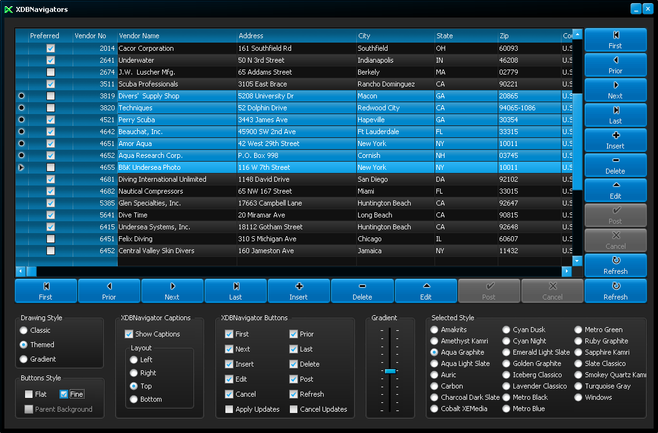
Task: Go to Next record in the vertical navigator
Action: point(615,90)
